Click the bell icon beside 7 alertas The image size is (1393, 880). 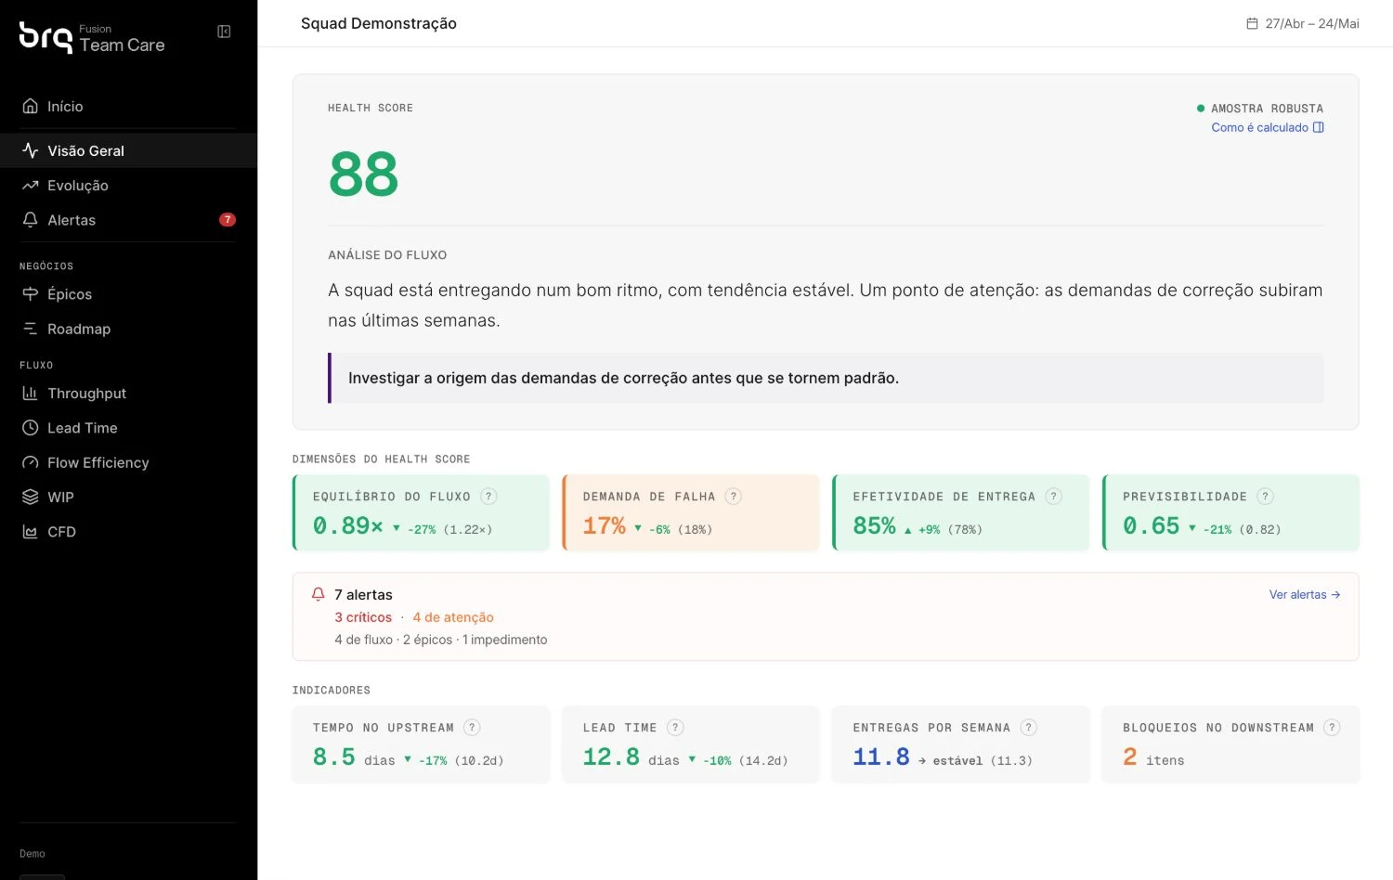(319, 594)
